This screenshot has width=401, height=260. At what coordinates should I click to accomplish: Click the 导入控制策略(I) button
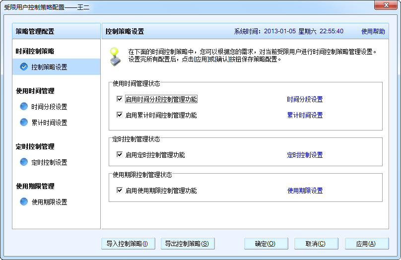pos(128,244)
